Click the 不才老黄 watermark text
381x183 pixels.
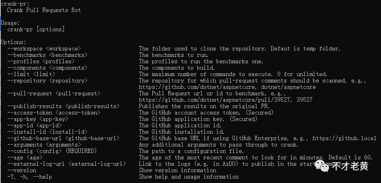click(x=350, y=166)
